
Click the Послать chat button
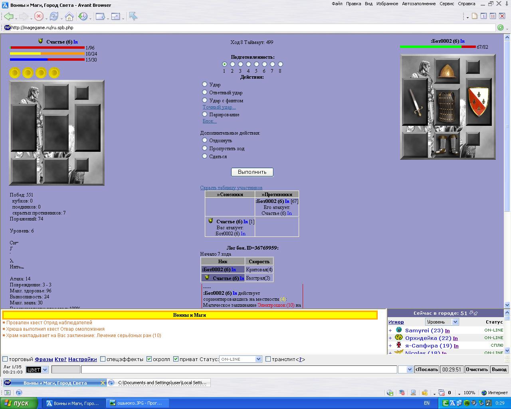point(427,369)
